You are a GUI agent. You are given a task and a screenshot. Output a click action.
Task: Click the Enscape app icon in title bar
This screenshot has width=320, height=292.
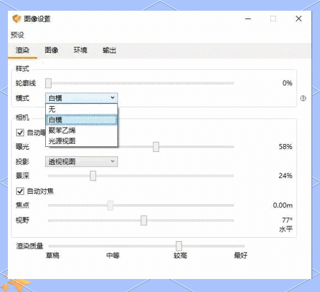16,19
